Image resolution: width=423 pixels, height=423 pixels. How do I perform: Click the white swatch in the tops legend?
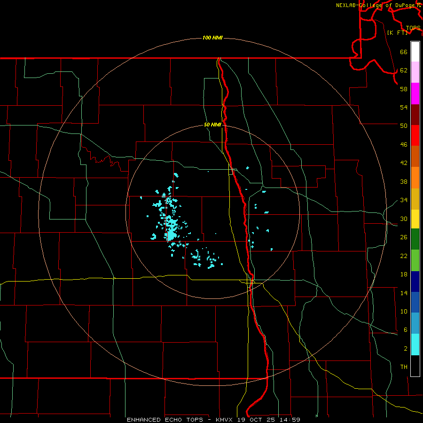pyautogui.click(x=415, y=52)
